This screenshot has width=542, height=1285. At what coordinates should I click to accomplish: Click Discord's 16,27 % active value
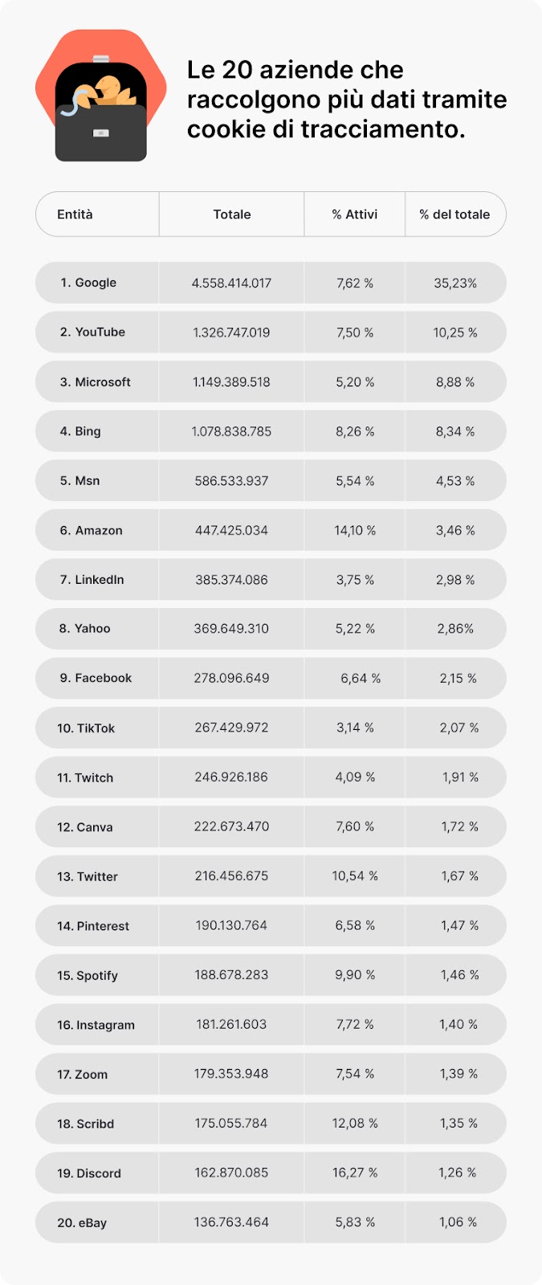pos(355,1173)
